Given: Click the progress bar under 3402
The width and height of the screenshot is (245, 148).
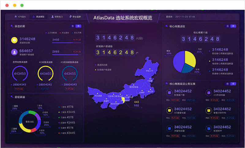Looking at the screenshot, I should [x=66, y=43].
